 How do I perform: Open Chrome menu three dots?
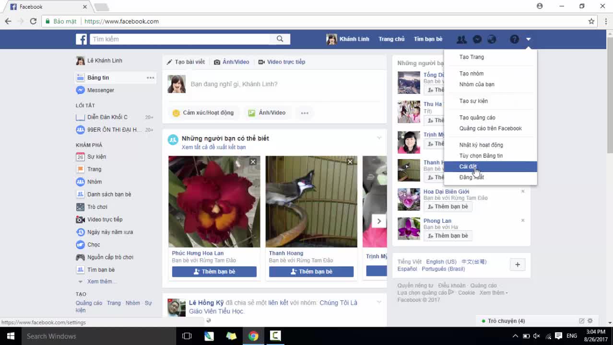(x=605, y=21)
